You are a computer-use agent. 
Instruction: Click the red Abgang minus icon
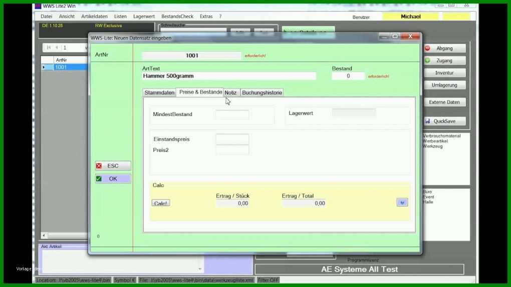(x=427, y=48)
